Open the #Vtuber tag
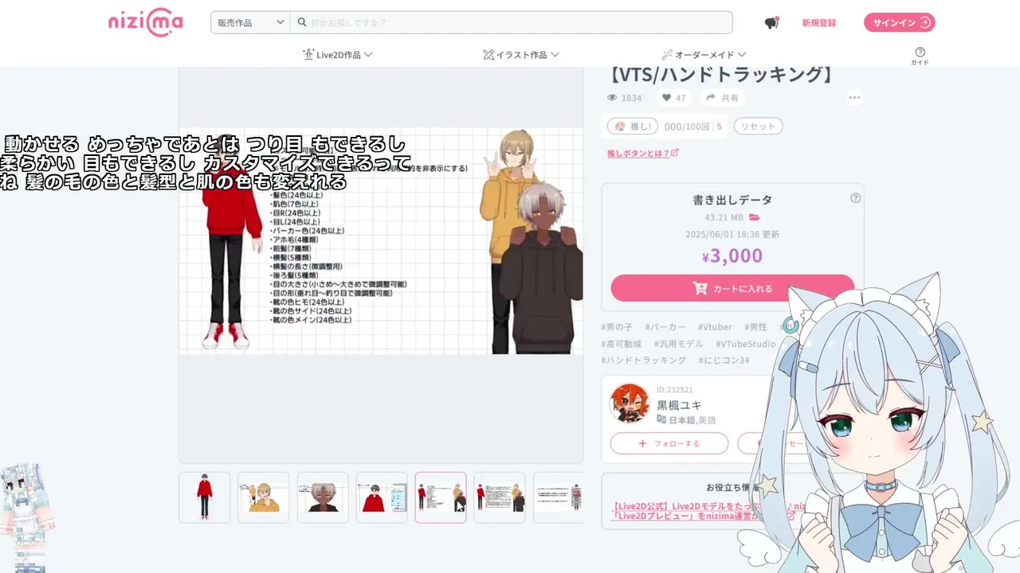The image size is (1020, 573). [x=715, y=327]
